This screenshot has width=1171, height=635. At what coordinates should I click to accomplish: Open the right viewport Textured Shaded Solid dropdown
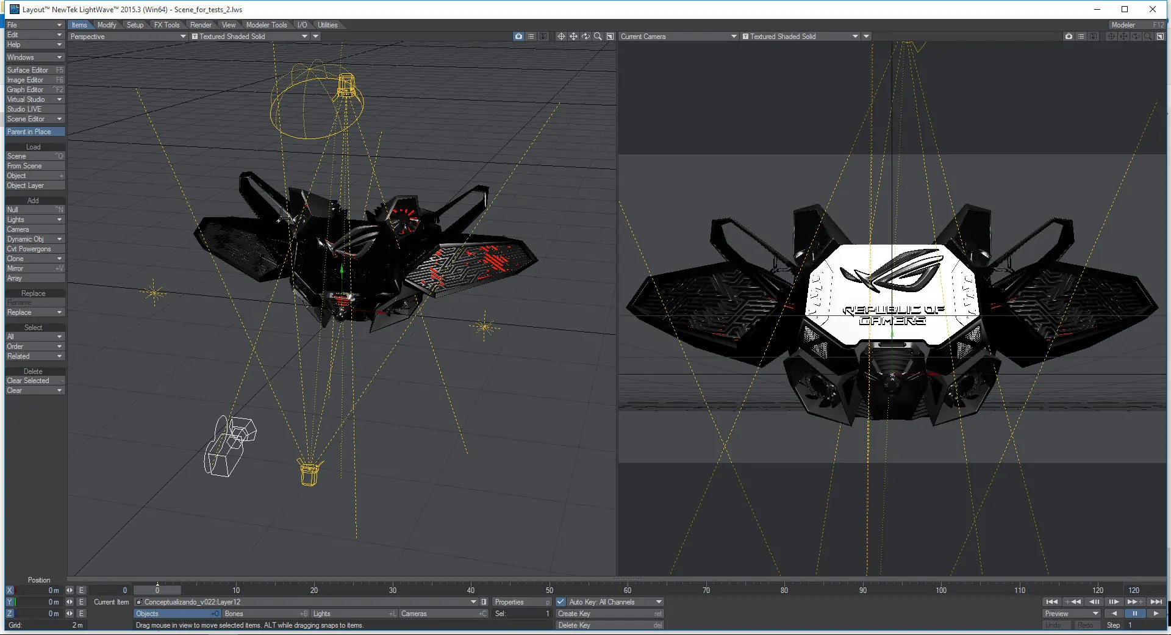click(800, 37)
